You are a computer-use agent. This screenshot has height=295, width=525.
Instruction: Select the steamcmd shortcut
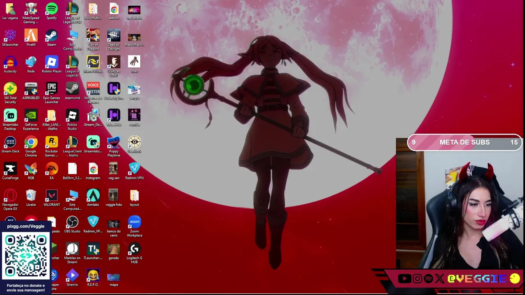click(x=72, y=91)
